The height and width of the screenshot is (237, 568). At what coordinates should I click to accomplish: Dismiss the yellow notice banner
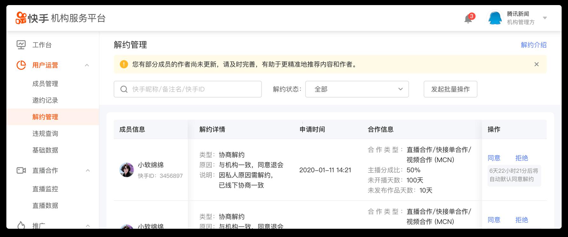click(x=536, y=64)
